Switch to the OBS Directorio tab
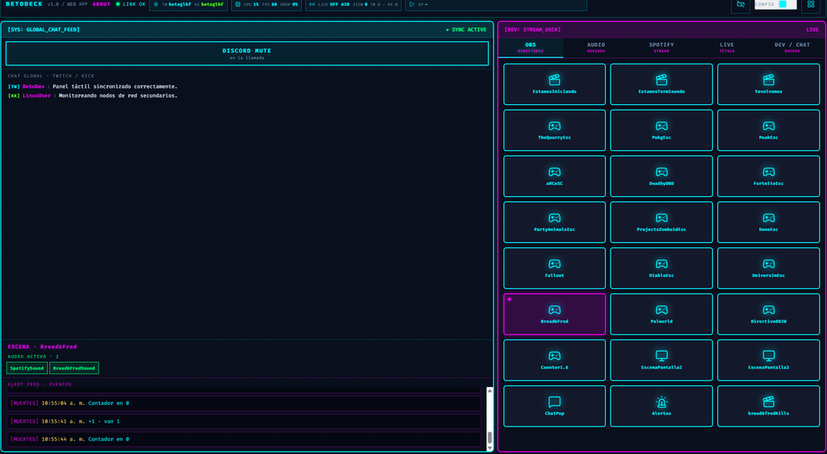The image size is (827, 454). click(x=531, y=48)
